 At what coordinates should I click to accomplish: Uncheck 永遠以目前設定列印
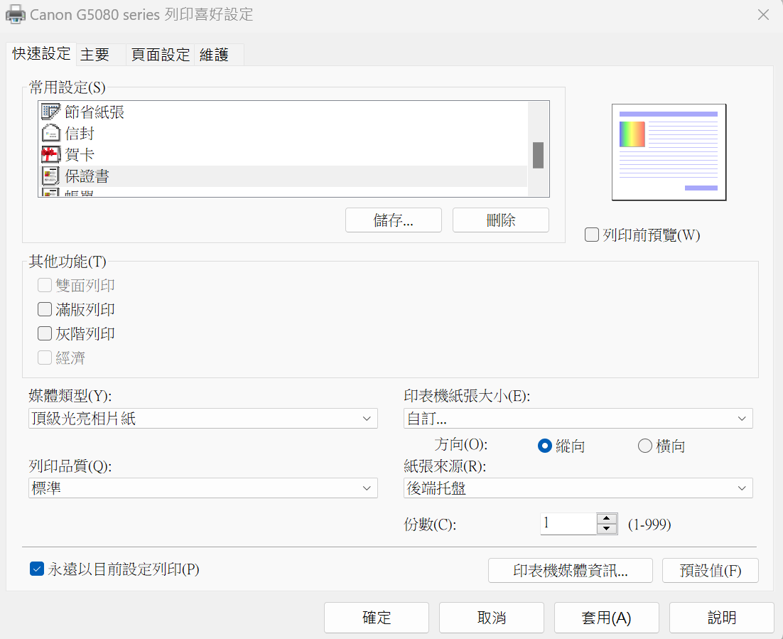[37, 569]
